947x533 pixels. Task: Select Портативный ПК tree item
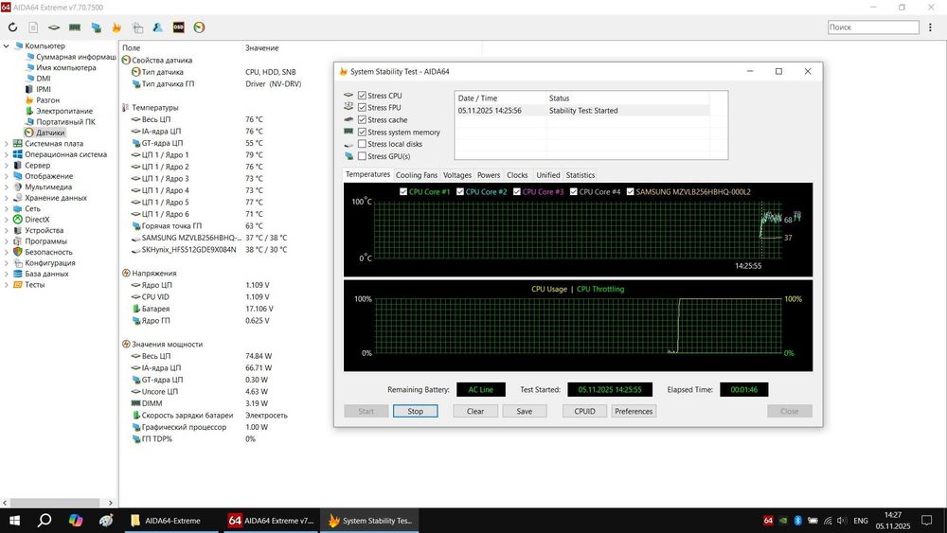point(65,121)
